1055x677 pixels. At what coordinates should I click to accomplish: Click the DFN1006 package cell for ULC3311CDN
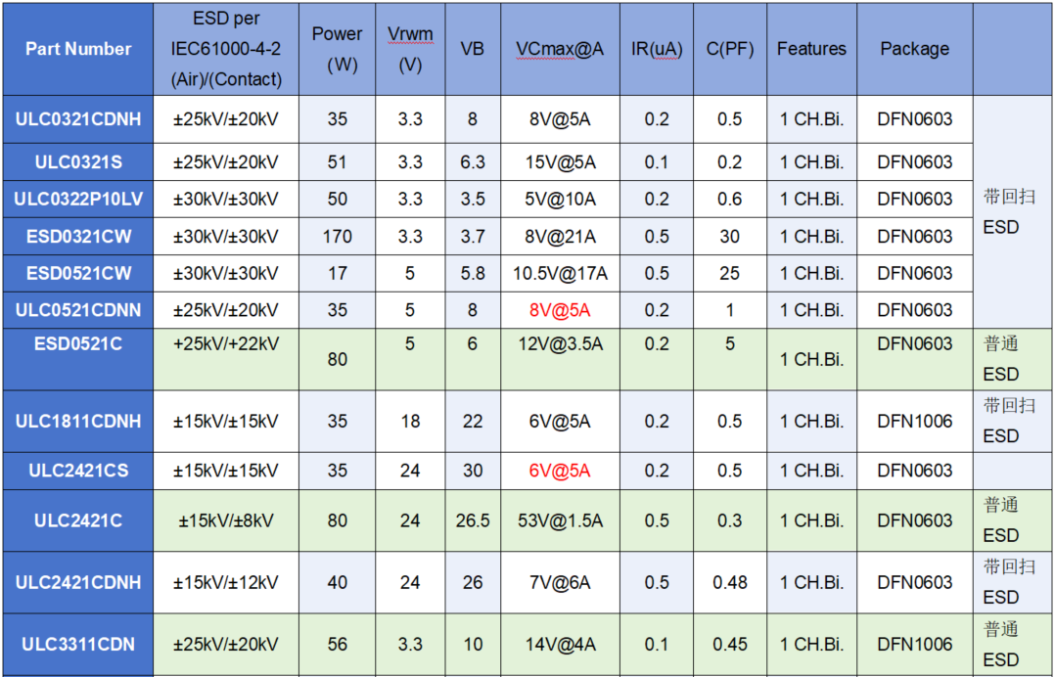(x=913, y=645)
